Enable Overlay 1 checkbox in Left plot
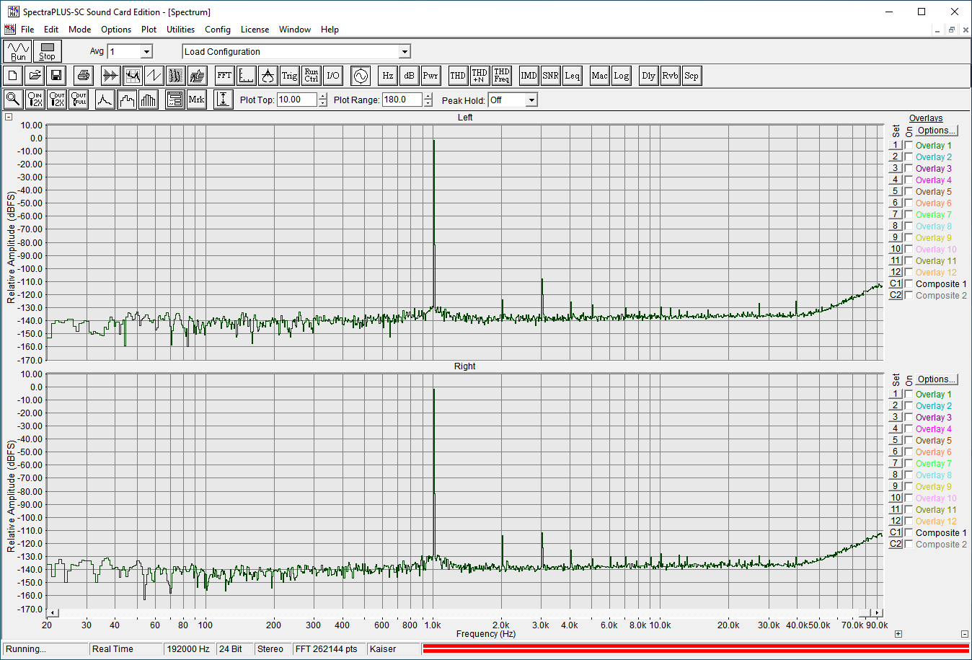 909,145
